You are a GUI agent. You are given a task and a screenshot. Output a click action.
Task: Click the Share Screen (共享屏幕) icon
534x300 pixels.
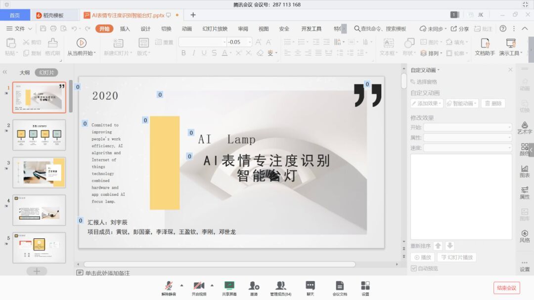[x=229, y=286]
